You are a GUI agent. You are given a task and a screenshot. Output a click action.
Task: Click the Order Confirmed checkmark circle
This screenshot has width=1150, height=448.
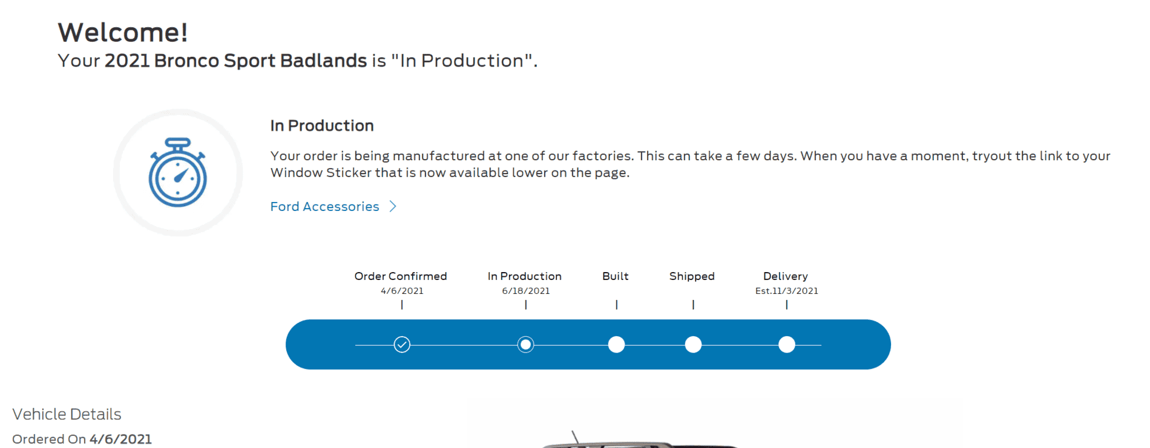click(x=402, y=345)
